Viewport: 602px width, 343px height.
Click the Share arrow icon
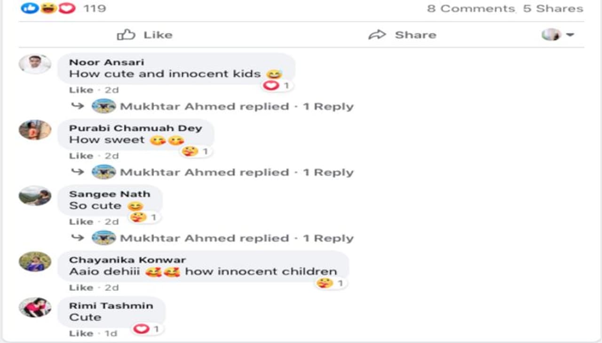[x=377, y=35]
